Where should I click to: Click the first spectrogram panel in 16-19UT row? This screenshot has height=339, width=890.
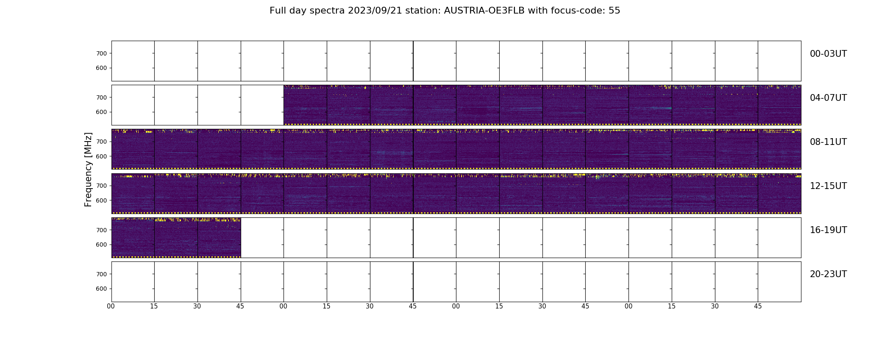[133, 238]
